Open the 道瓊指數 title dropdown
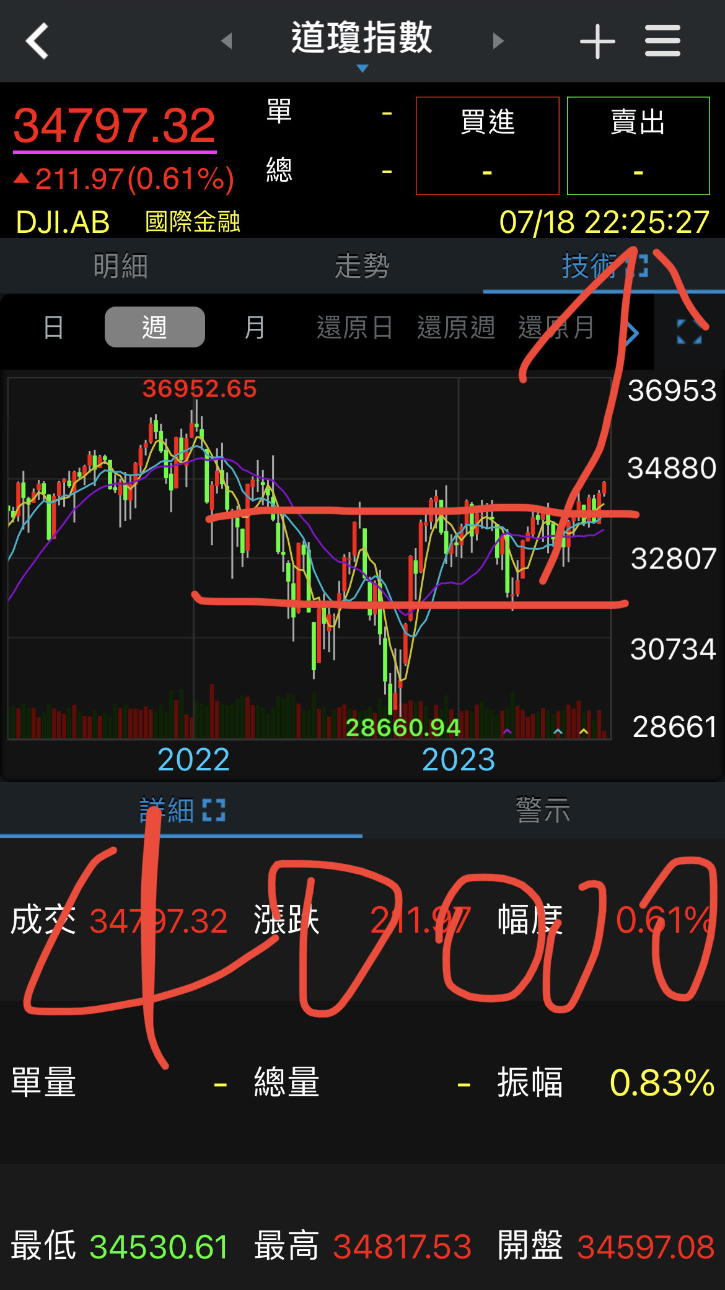 pos(362,43)
